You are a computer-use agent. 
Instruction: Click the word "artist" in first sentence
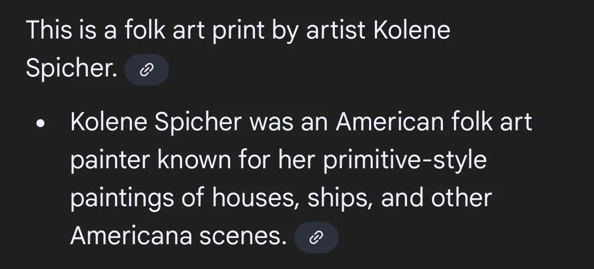tap(336, 30)
